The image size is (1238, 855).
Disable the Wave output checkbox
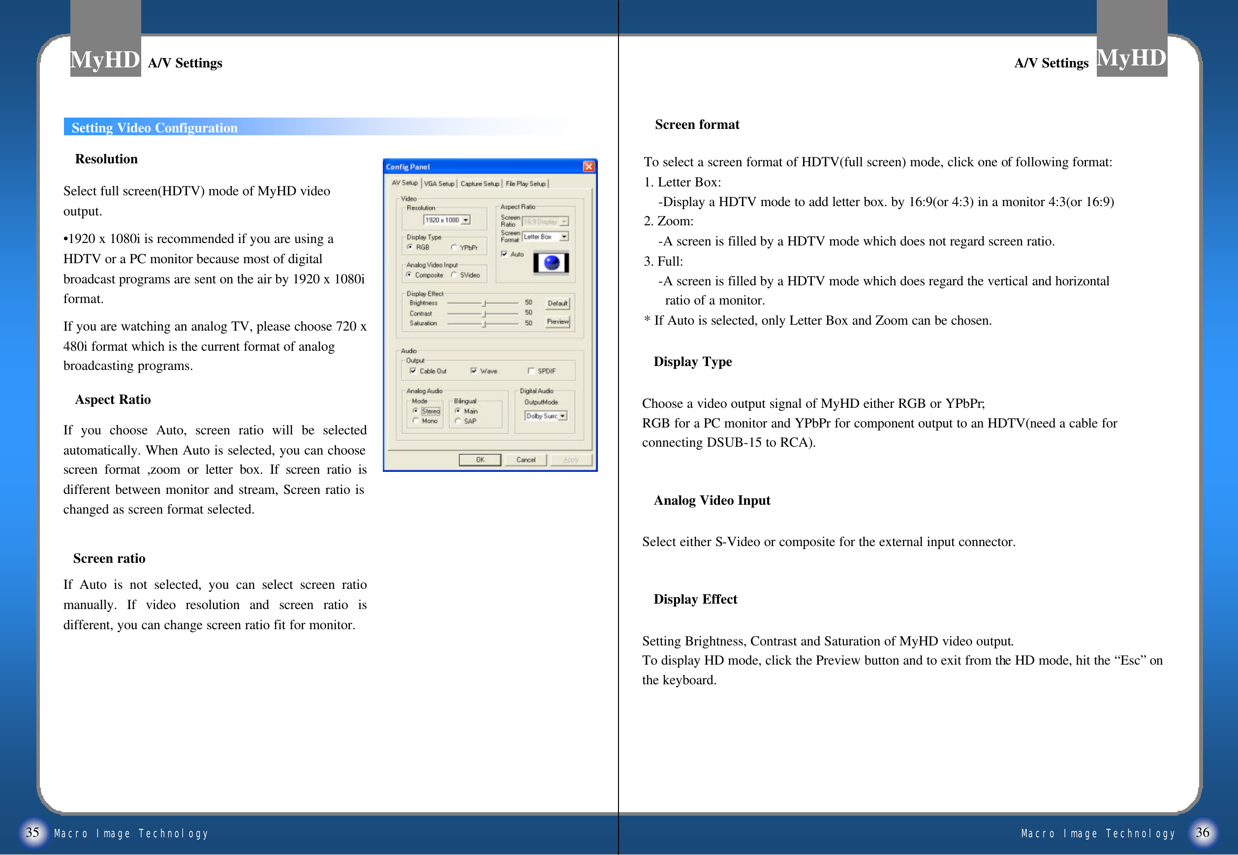tap(473, 371)
